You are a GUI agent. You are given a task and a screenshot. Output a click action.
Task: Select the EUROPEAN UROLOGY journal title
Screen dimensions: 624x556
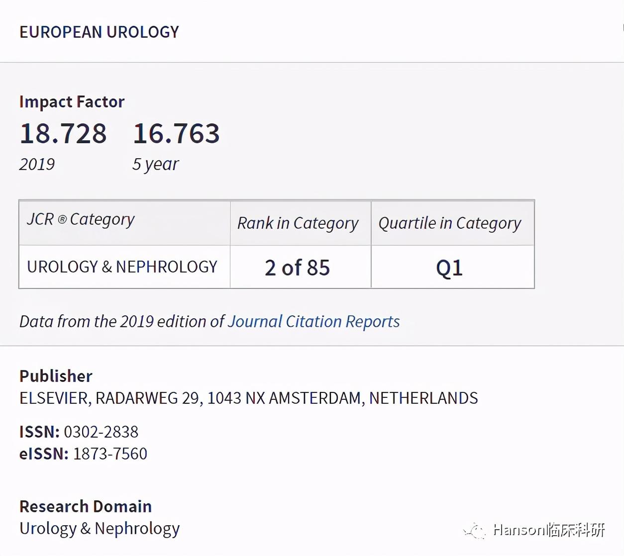[x=99, y=32]
